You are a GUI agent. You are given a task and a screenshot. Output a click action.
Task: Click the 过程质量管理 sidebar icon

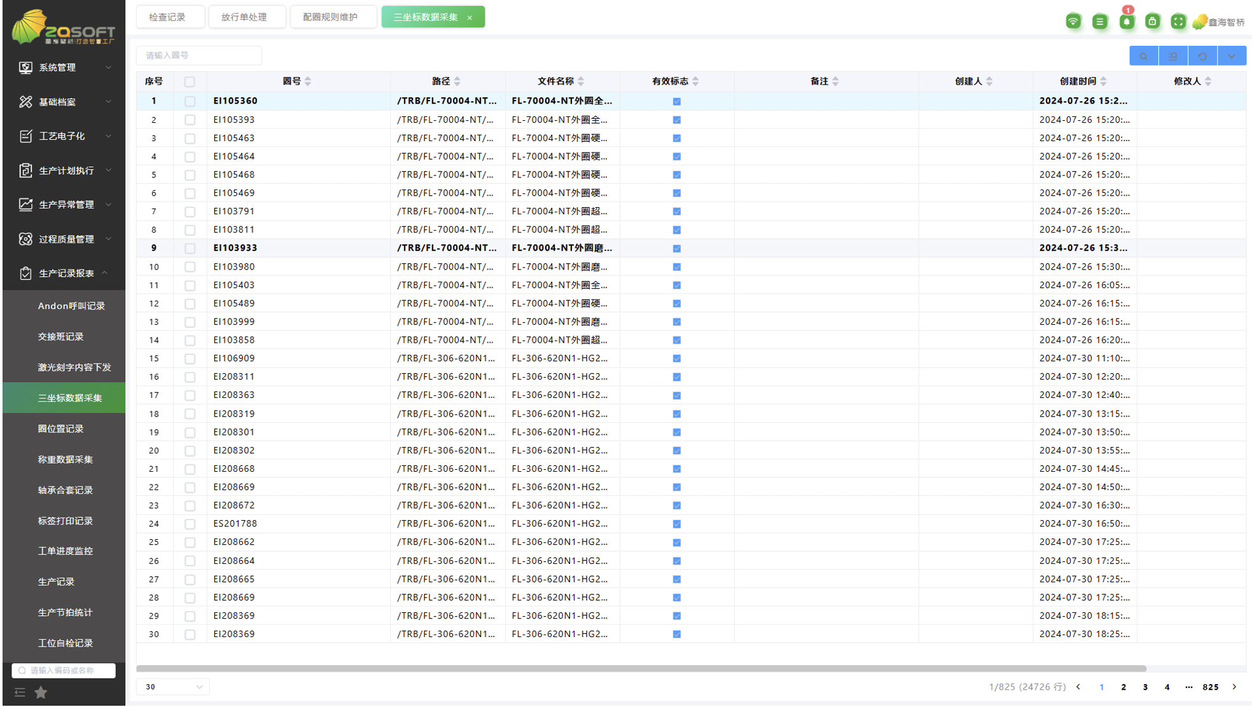click(x=25, y=239)
